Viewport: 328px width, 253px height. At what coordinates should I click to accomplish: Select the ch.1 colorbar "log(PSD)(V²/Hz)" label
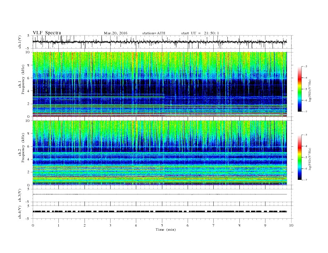pyautogui.click(x=310, y=91)
